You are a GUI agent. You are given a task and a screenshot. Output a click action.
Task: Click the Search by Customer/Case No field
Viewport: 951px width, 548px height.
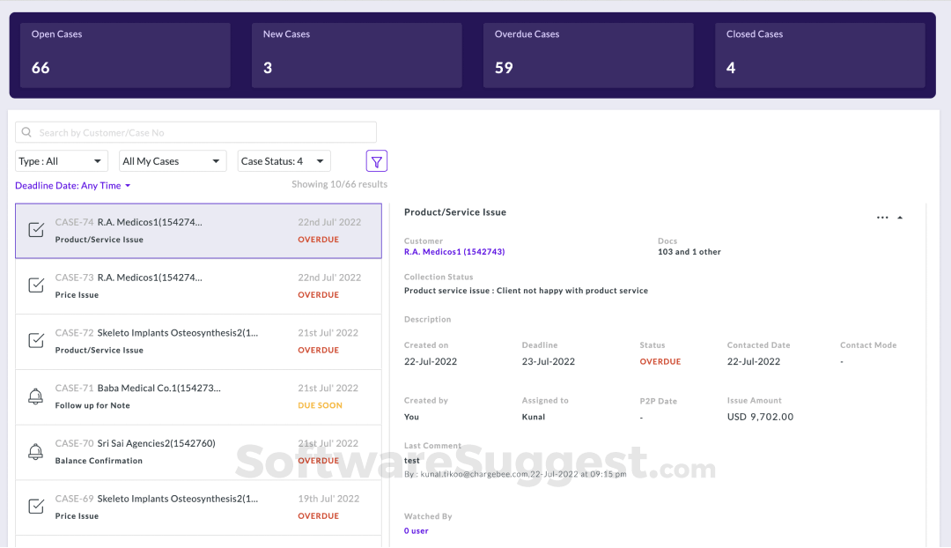click(x=195, y=131)
